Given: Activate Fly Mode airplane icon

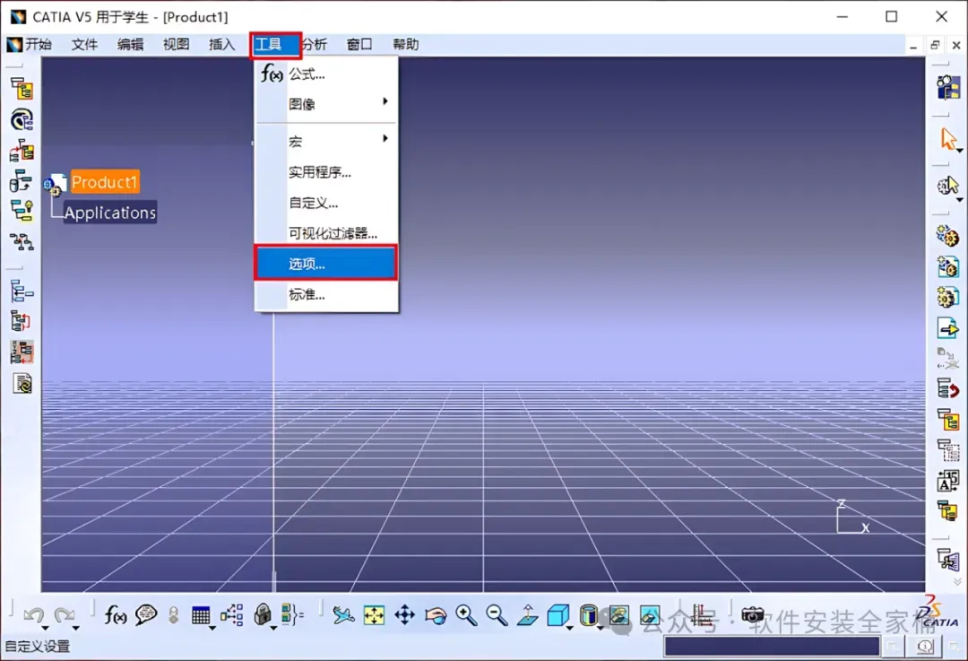Looking at the screenshot, I should (344, 614).
